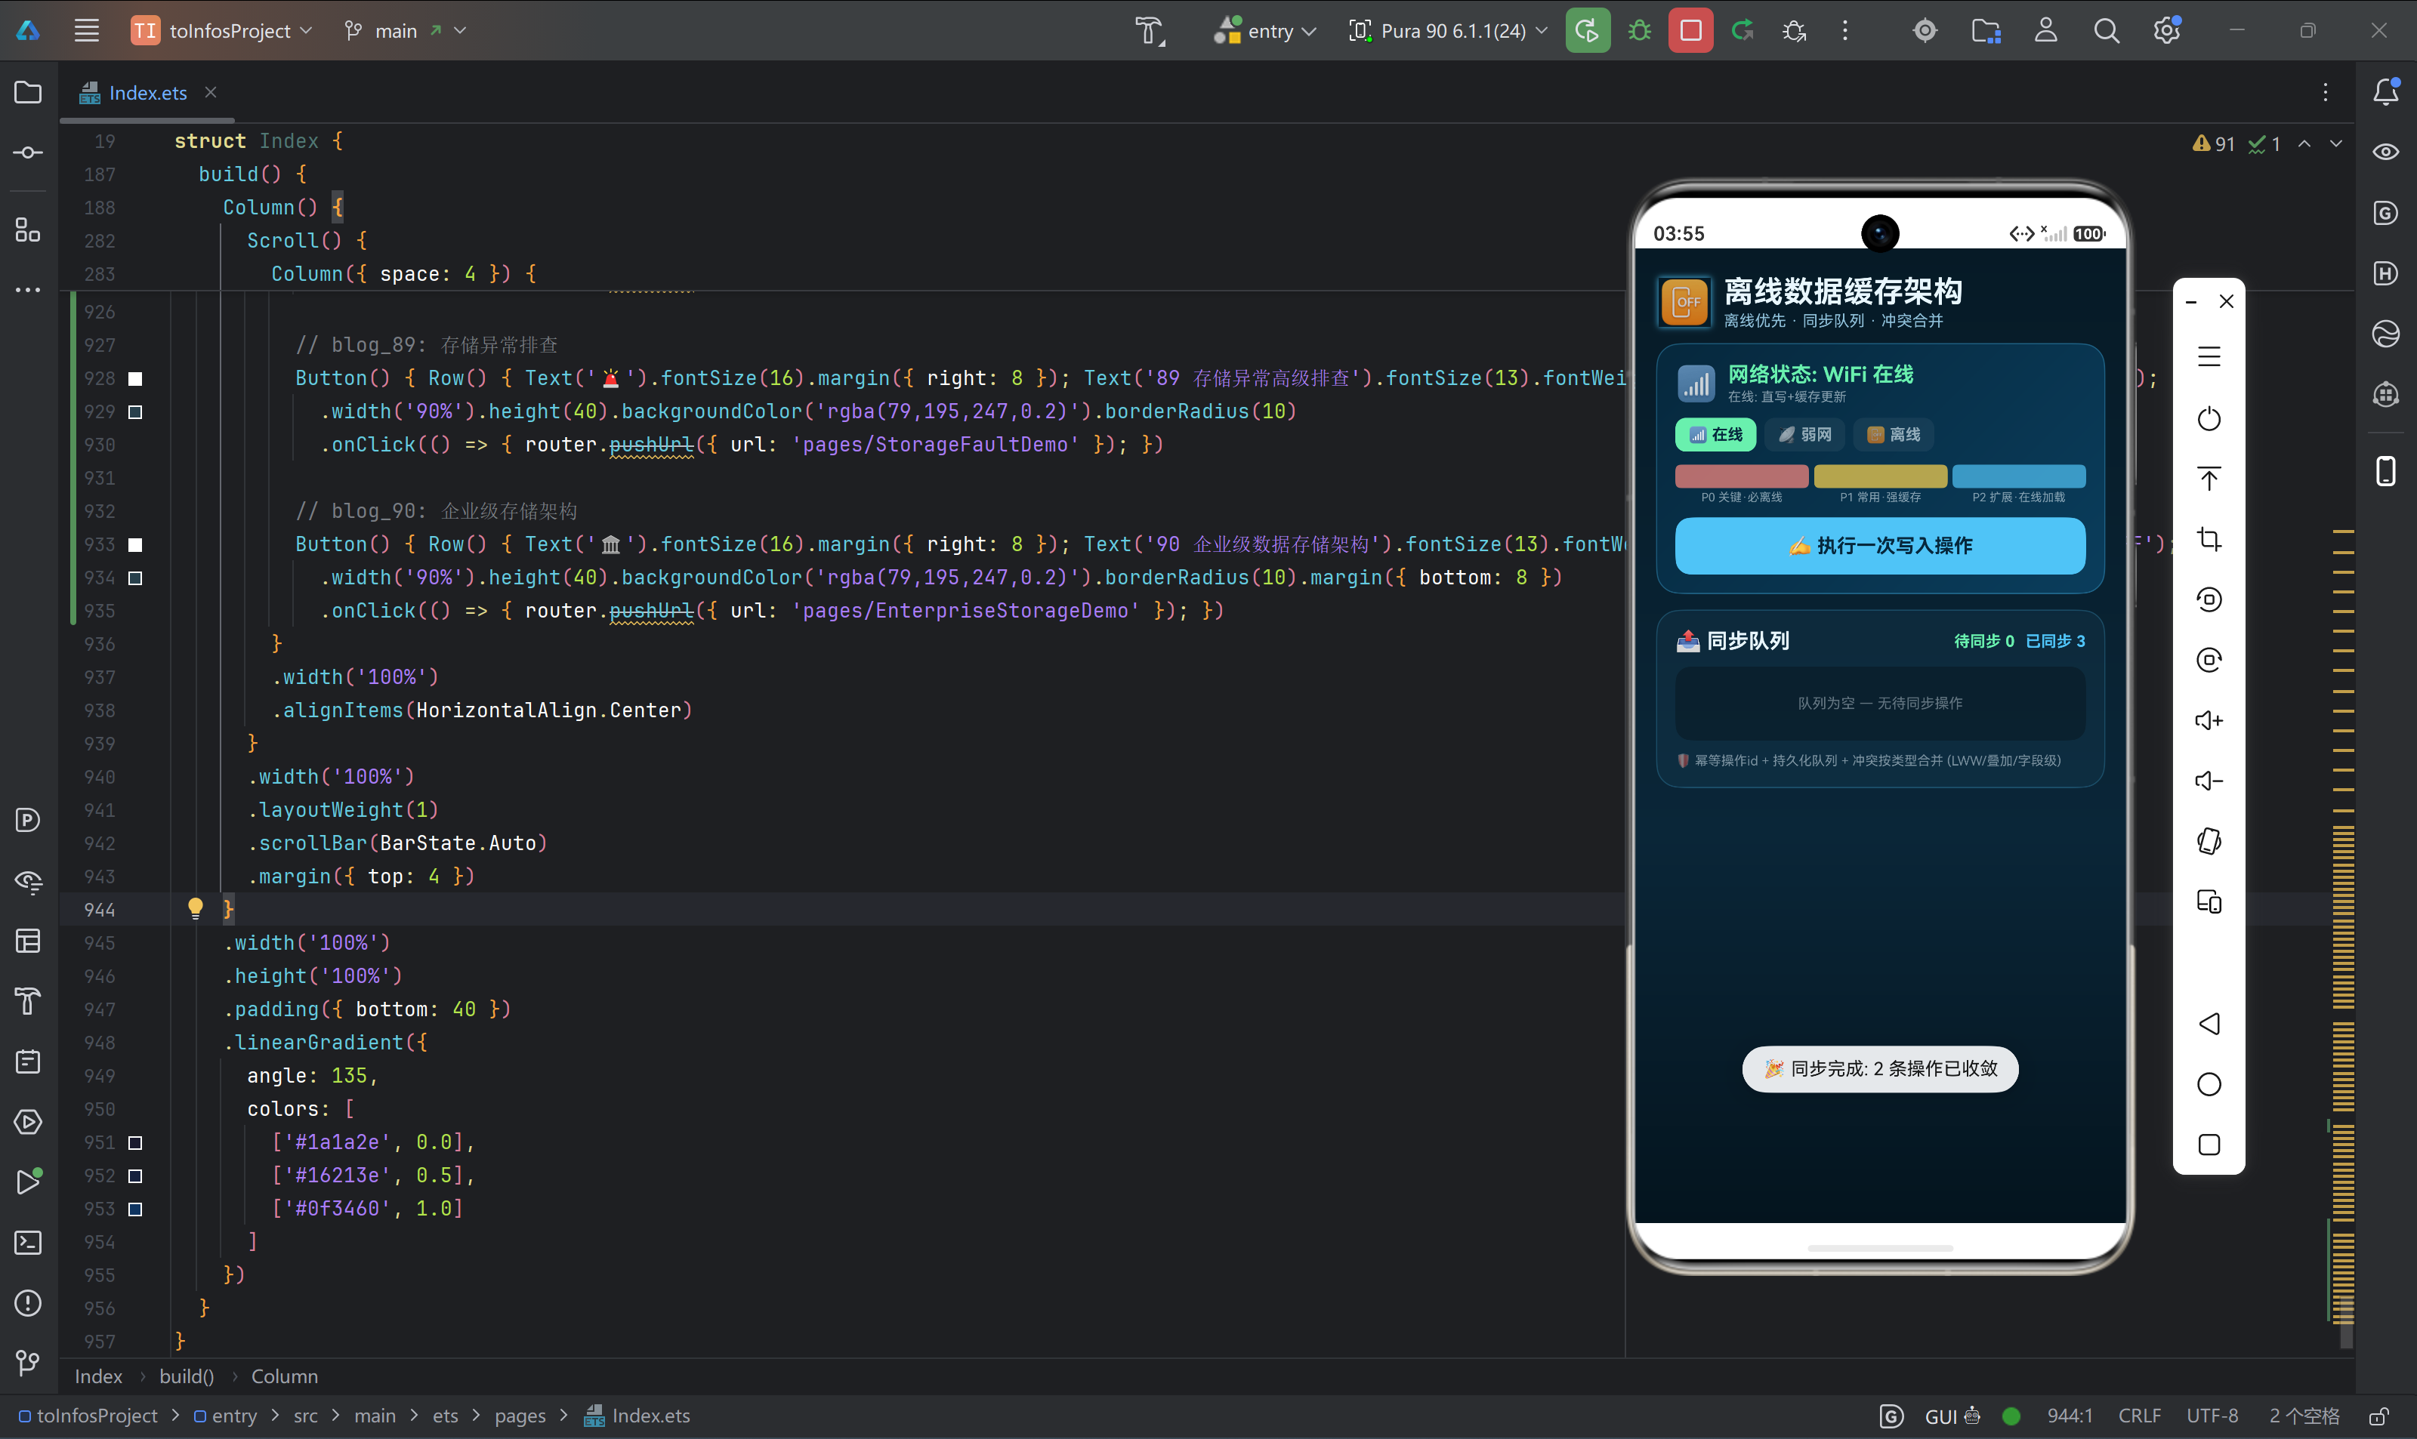This screenshot has width=2417, height=1439.
Task: Open the device file manager icon
Action: (1986, 30)
